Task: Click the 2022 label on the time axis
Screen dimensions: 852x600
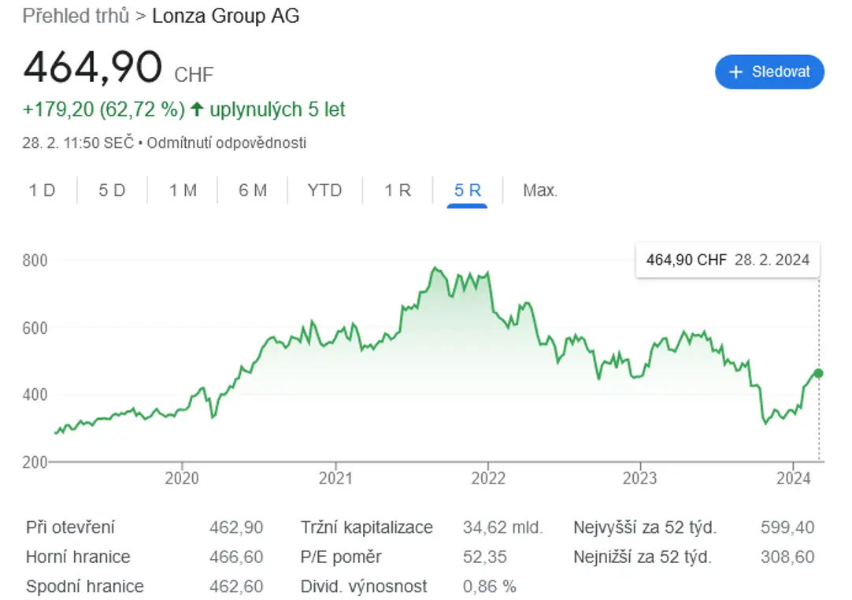Action: tap(488, 478)
